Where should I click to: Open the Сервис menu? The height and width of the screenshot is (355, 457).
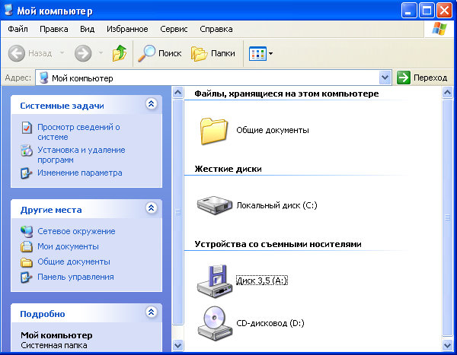tap(174, 29)
